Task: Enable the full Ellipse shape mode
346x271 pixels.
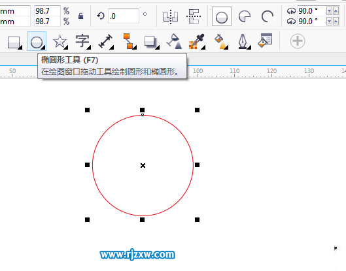Action: pyautogui.click(x=222, y=16)
